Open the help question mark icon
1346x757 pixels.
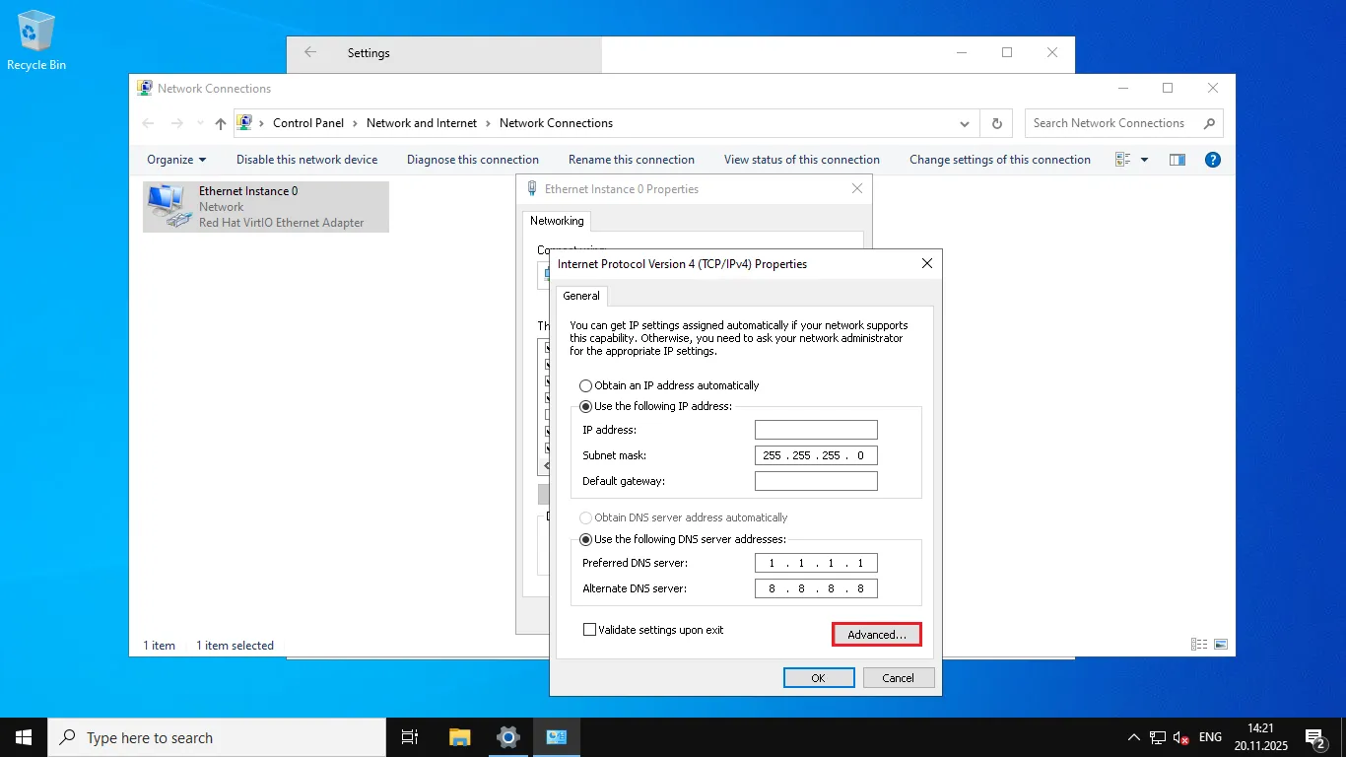pos(1213,160)
